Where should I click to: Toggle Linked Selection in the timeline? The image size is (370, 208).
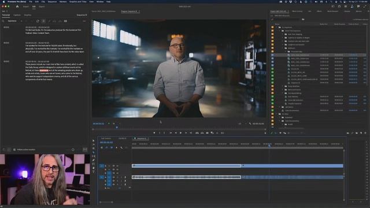point(112,148)
